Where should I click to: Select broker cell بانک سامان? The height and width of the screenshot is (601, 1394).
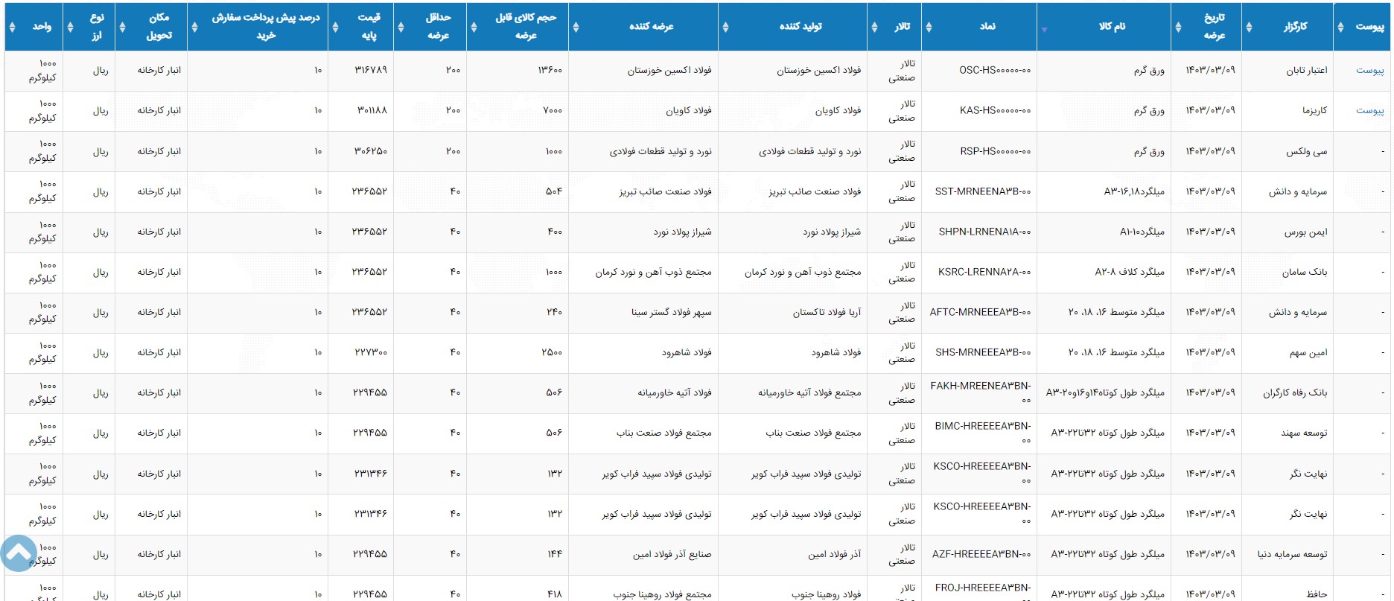pos(1305,272)
